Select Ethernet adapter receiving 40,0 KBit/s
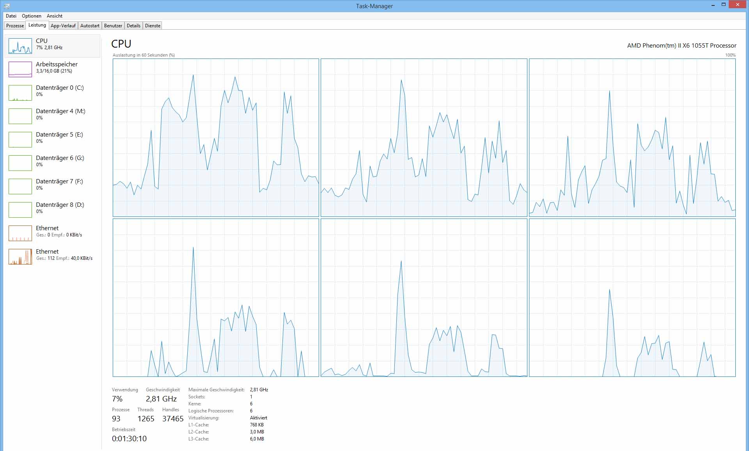The height and width of the screenshot is (451, 749). point(20,257)
